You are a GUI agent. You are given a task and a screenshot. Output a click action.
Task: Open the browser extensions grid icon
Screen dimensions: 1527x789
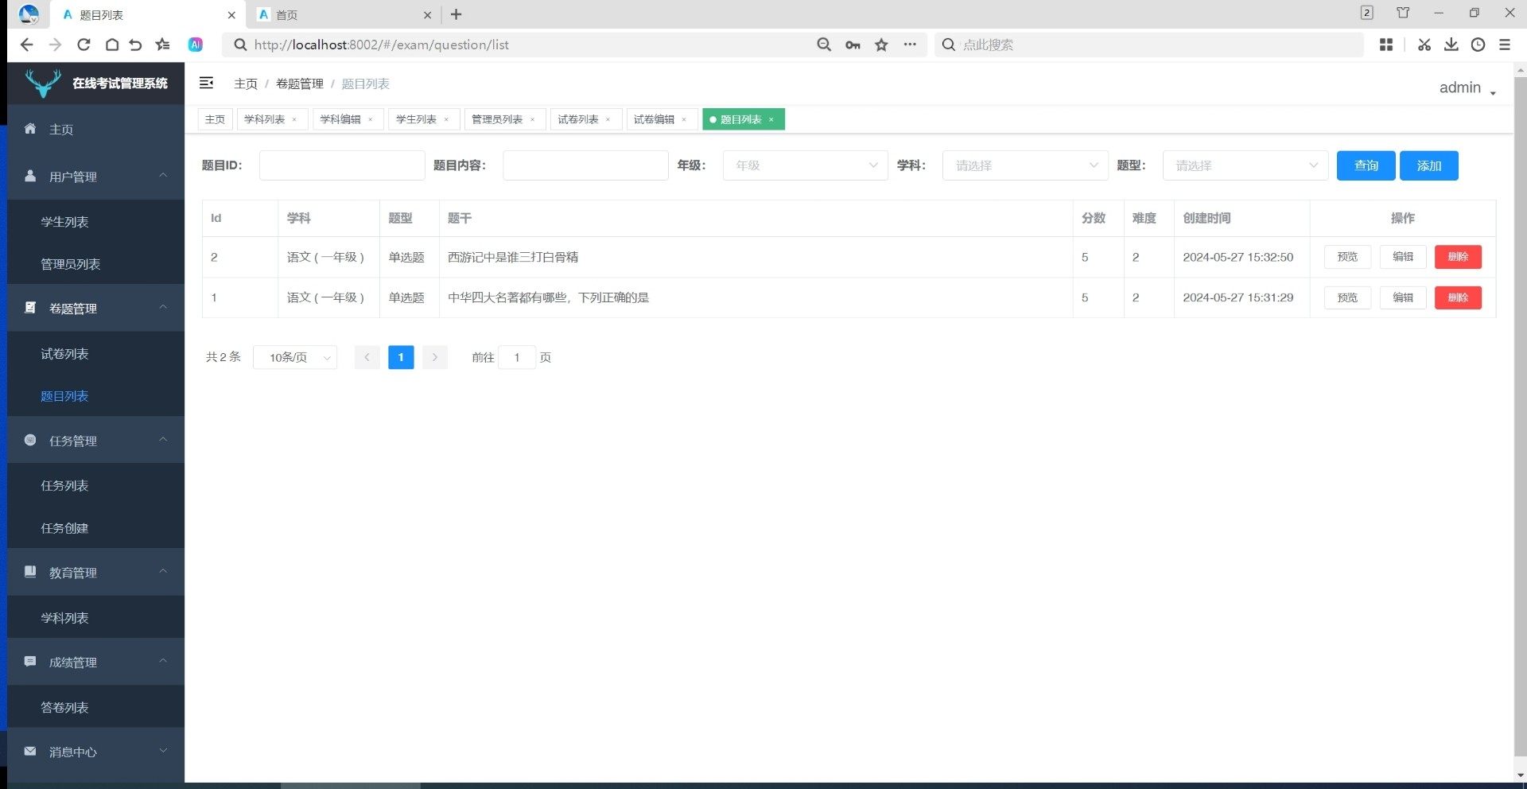[x=1386, y=45]
